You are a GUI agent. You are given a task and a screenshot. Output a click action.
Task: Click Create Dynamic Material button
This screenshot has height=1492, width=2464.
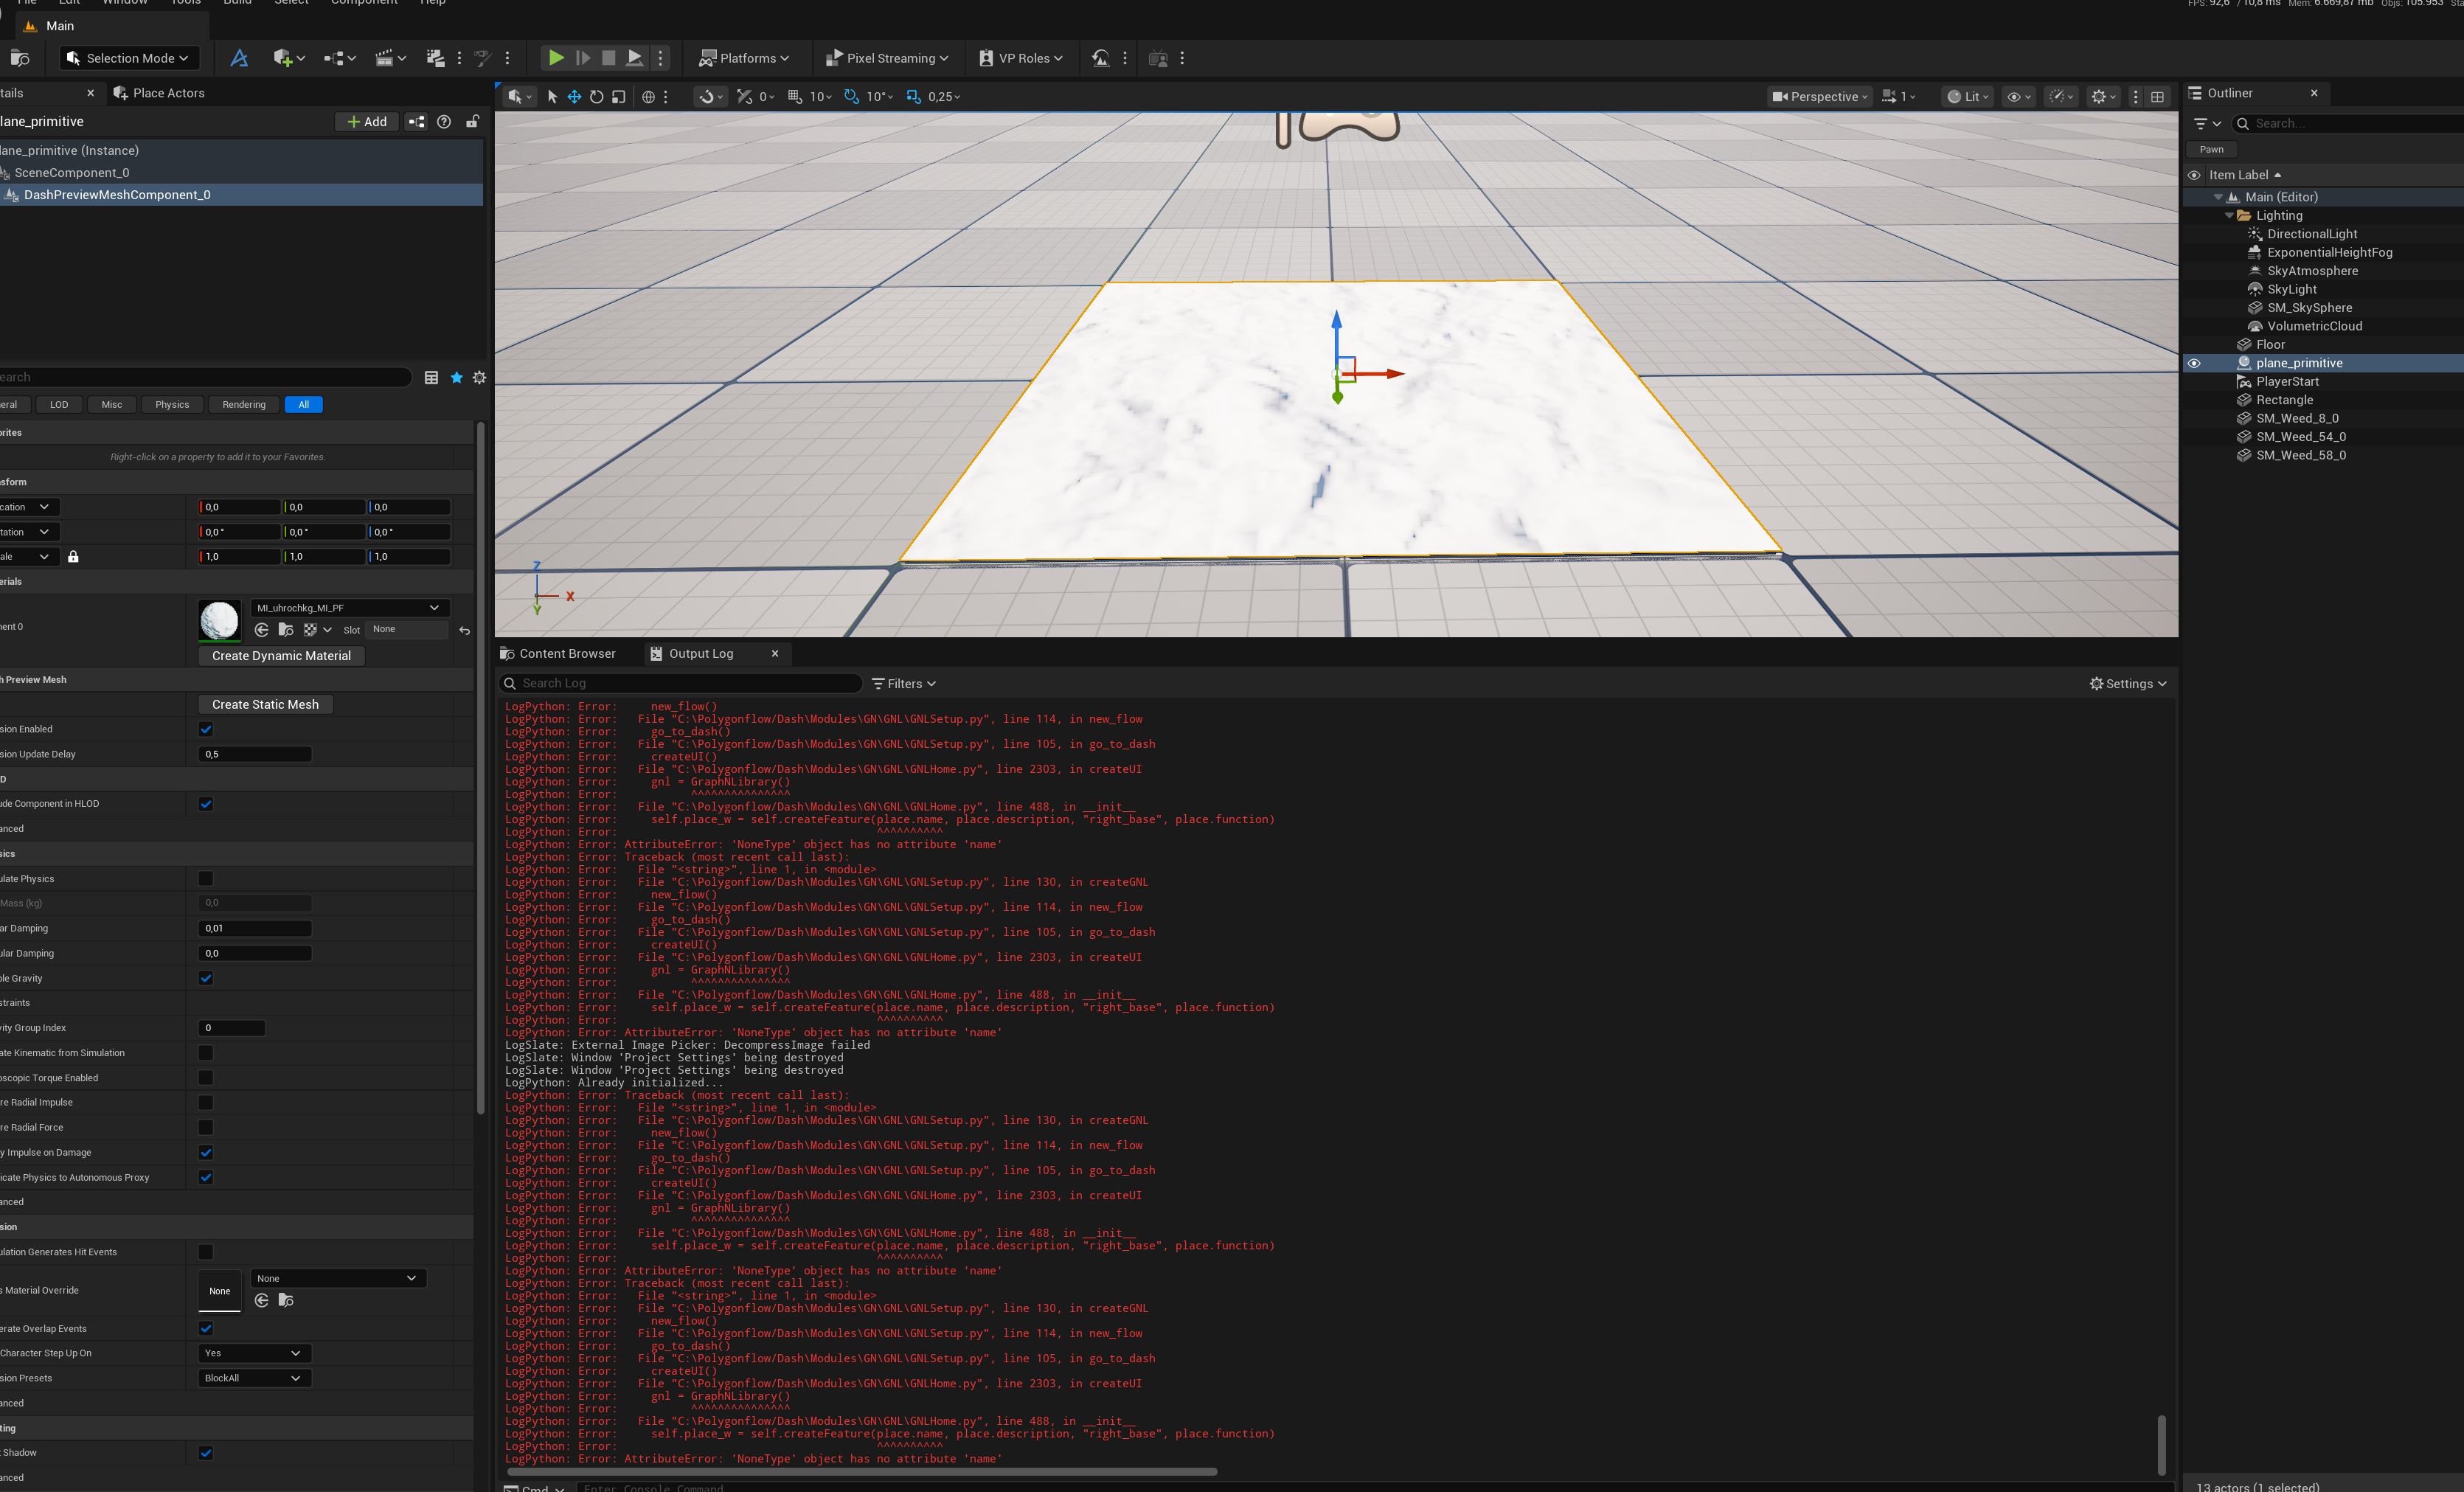click(281, 656)
